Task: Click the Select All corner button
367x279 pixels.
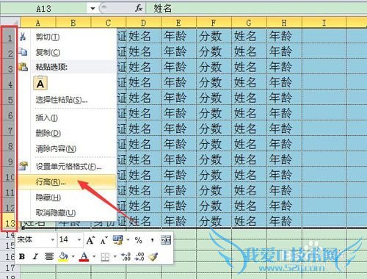Action: (10, 23)
